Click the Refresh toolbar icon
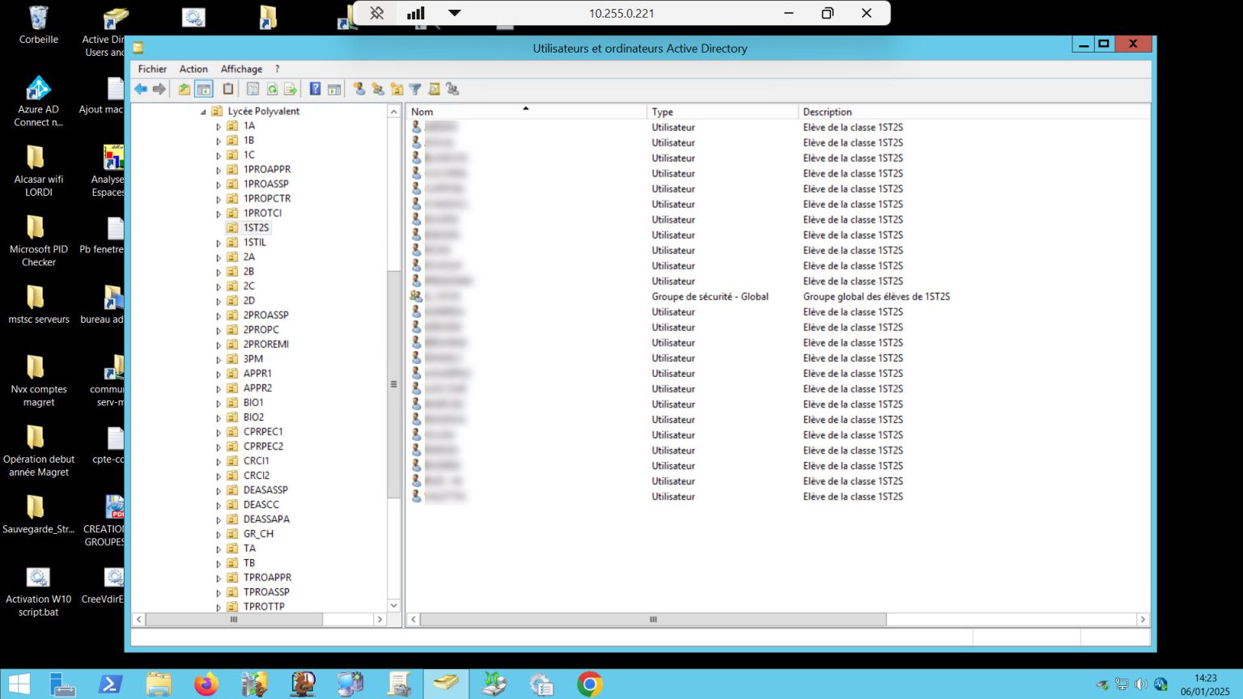The width and height of the screenshot is (1243, 699). 272,89
